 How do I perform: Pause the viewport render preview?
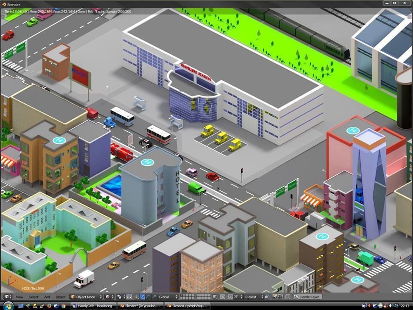288,297
